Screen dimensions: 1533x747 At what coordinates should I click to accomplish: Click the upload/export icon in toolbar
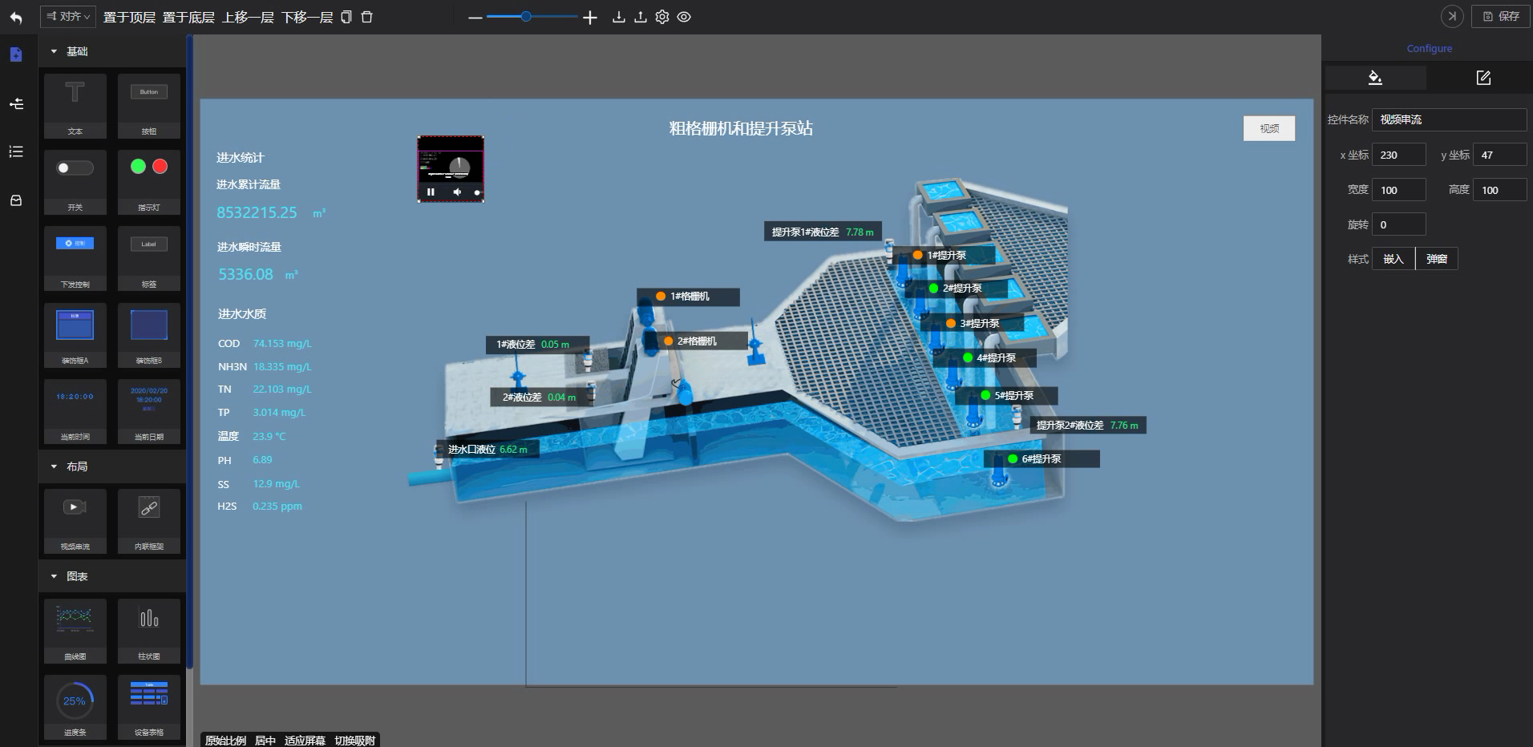641,17
